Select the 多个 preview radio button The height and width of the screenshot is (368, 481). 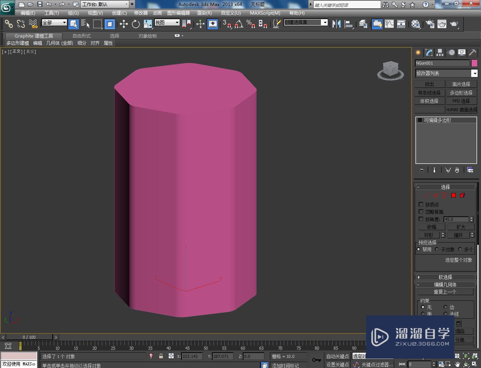pyautogui.click(x=460, y=249)
